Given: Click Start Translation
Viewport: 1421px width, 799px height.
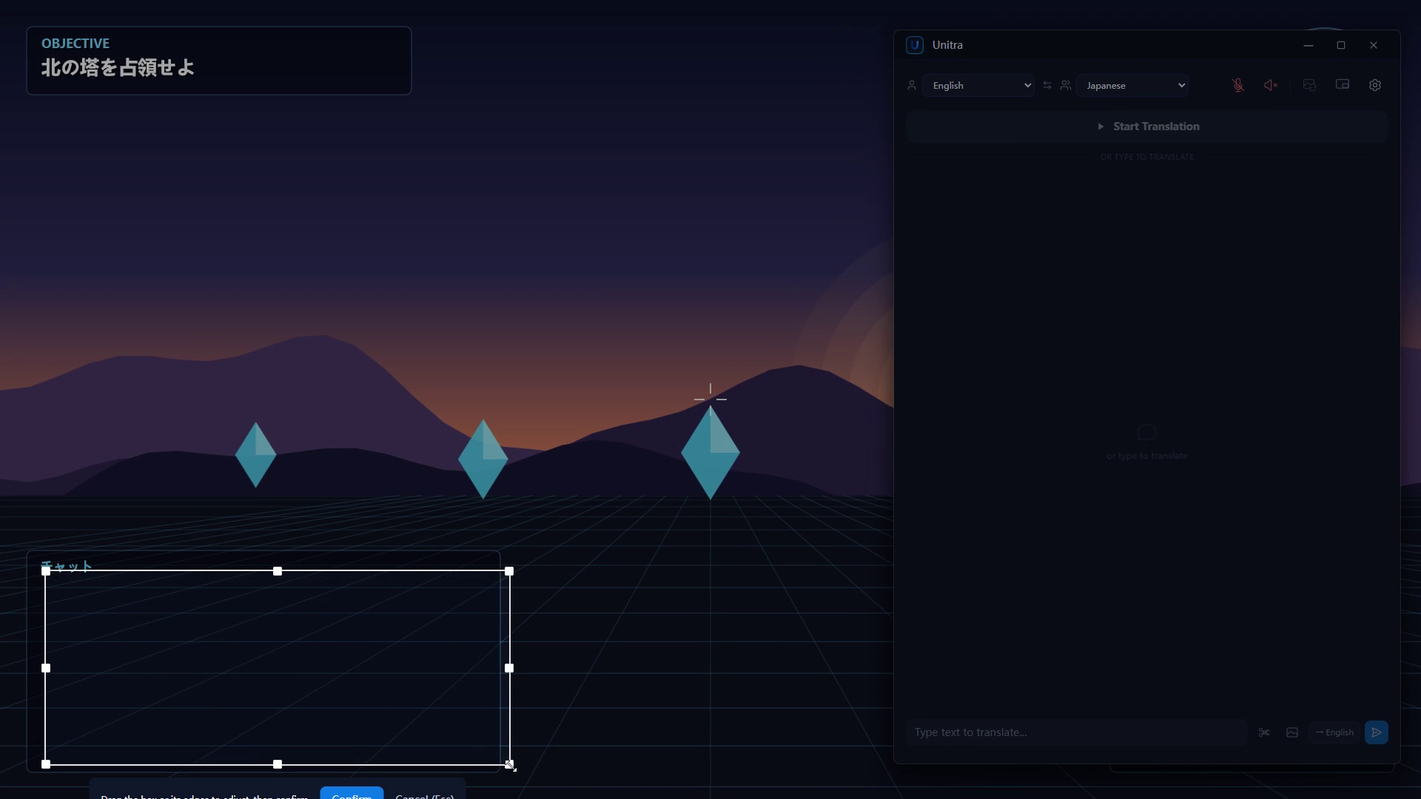Looking at the screenshot, I should [x=1147, y=127].
